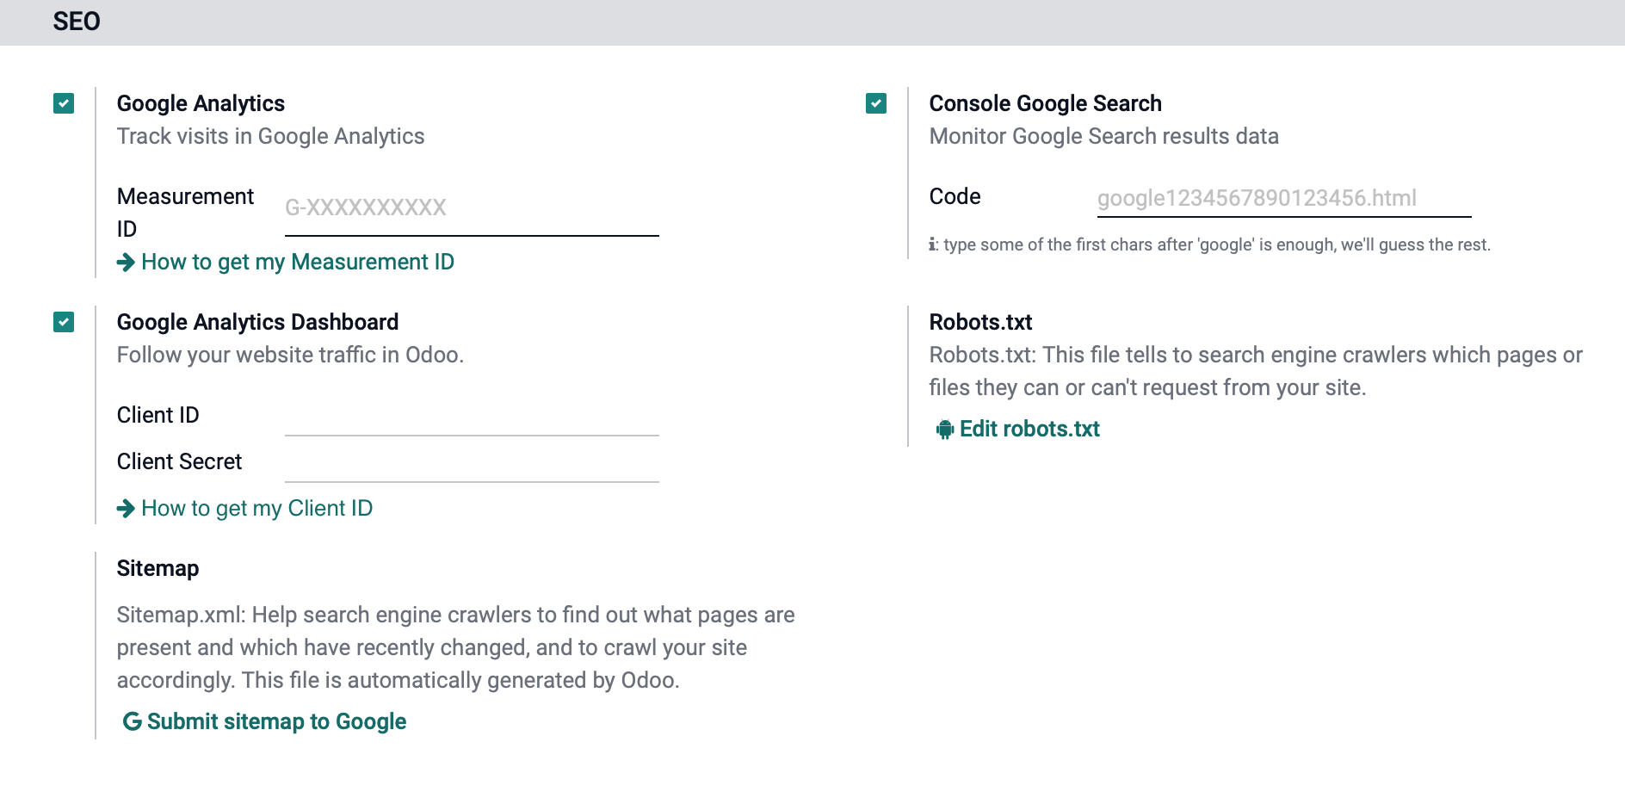The height and width of the screenshot is (804, 1625).
Task: Focus the Google Search Code field
Action: pyautogui.click(x=1284, y=199)
